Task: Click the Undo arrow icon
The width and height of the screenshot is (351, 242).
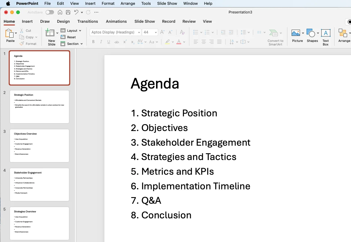Action: tap(76, 12)
